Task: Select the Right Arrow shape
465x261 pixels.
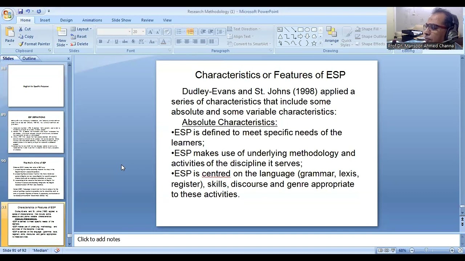Action: (300, 36)
